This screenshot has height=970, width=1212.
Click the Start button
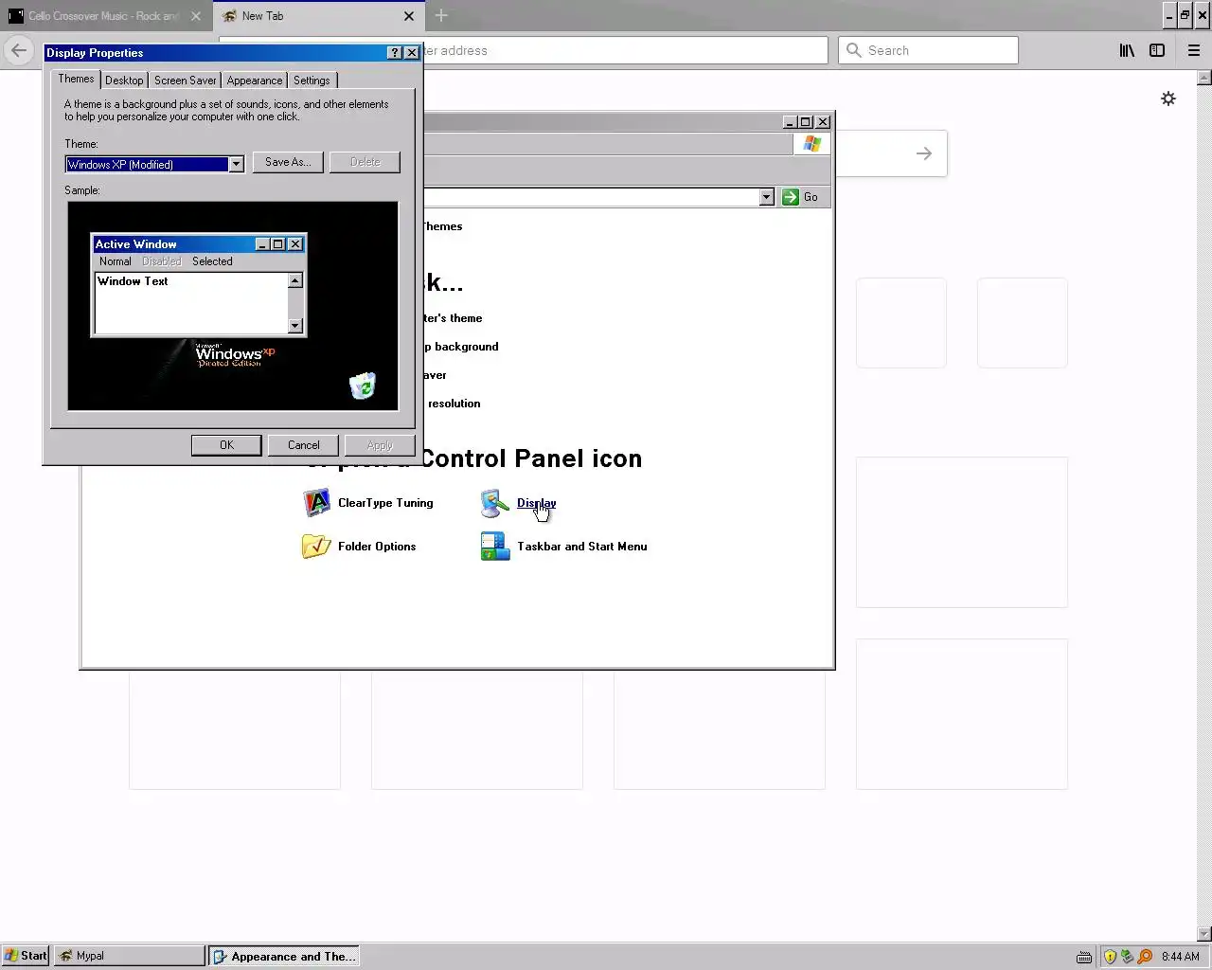click(x=26, y=956)
